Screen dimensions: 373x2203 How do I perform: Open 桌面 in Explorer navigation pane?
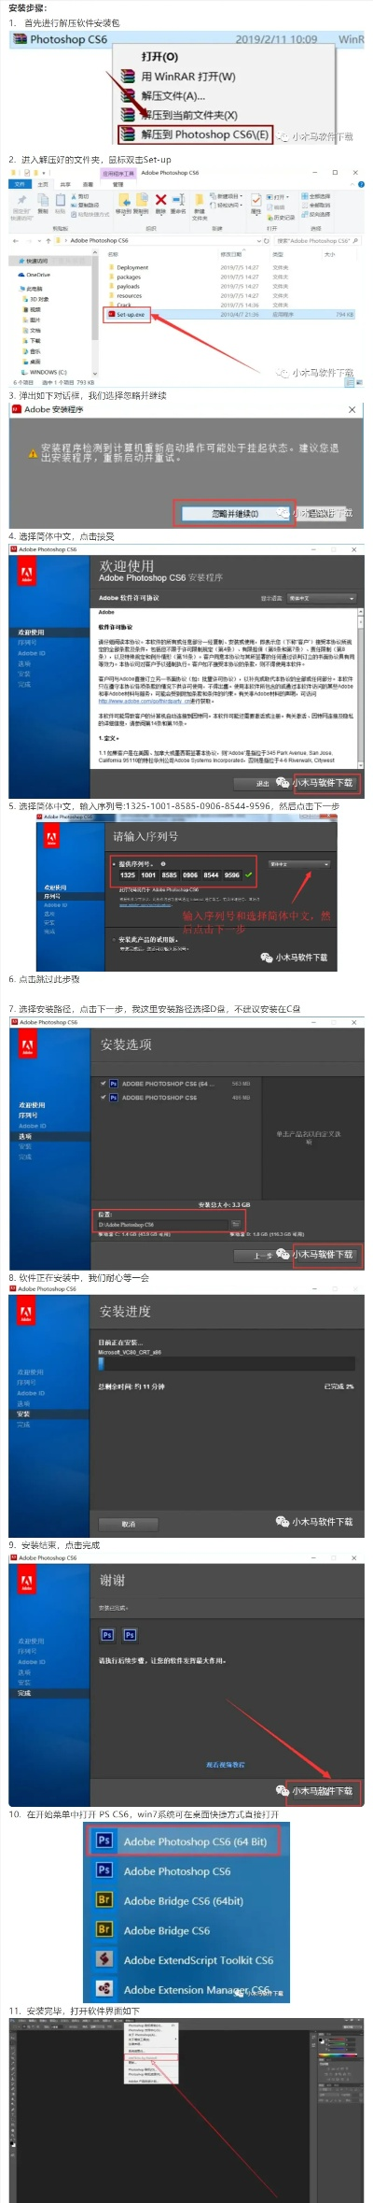pos(33,361)
